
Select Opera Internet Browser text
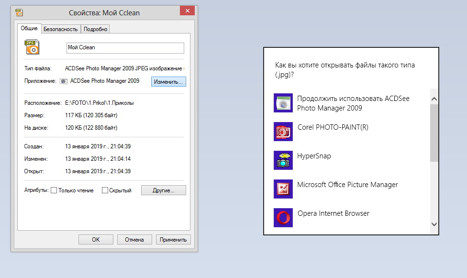click(x=334, y=213)
